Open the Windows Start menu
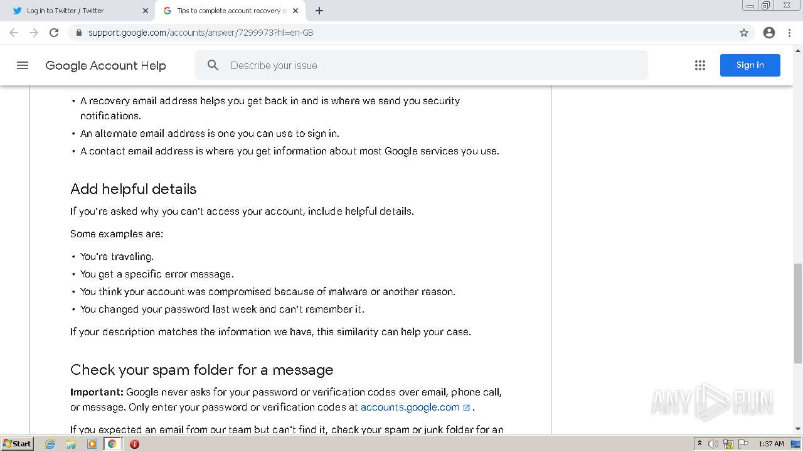803x452 pixels. 17,444
